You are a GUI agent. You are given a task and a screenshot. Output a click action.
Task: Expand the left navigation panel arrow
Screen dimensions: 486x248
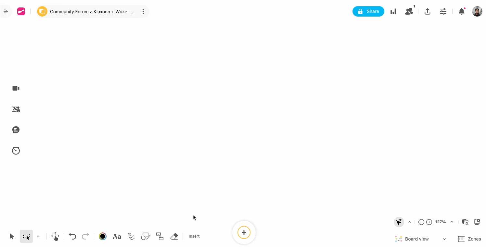point(6,12)
